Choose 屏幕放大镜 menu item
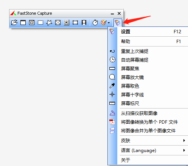The width and height of the screenshot is (188, 166). point(148,77)
